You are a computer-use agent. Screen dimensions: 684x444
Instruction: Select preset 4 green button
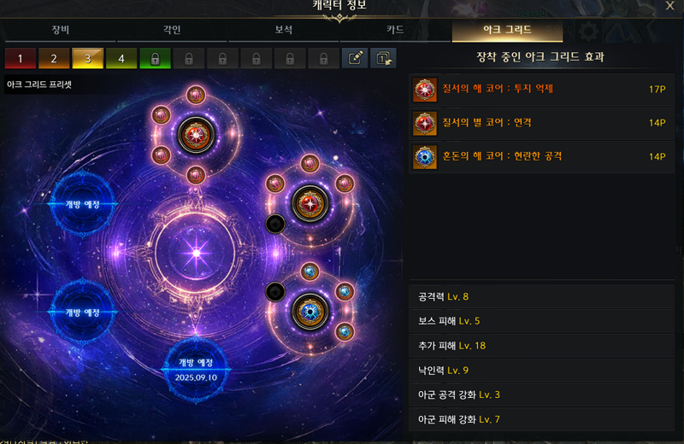[121, 58]
